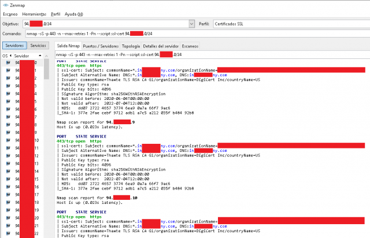Expand the Objetivo dropdown arrow
370x238 pixels.
pos(191,24)
